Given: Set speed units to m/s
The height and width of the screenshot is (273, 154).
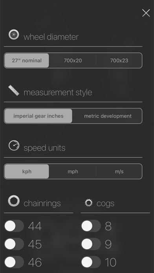Looking at the screenshot, I should coord(119,171).
